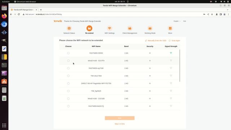Click the lock icon for TIM_5gZMz5 row
The width and height of the screenshot is (231, 130).
tap(150, 91)
